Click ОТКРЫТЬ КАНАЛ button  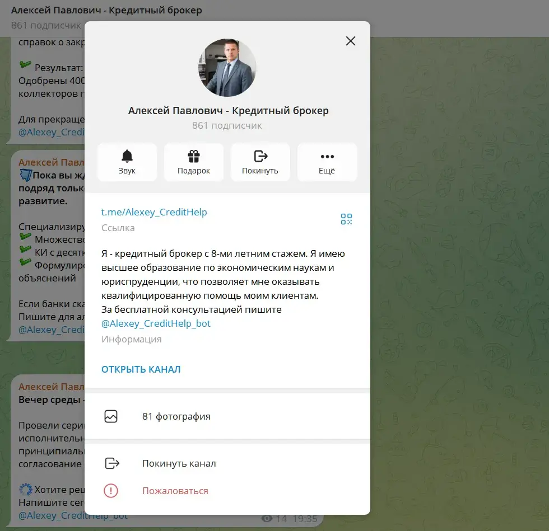141,369
